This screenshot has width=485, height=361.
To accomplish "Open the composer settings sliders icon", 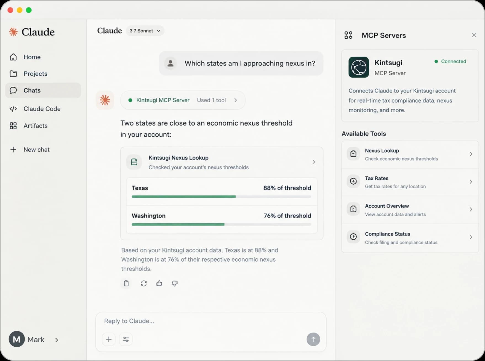I will click(126, 339).
